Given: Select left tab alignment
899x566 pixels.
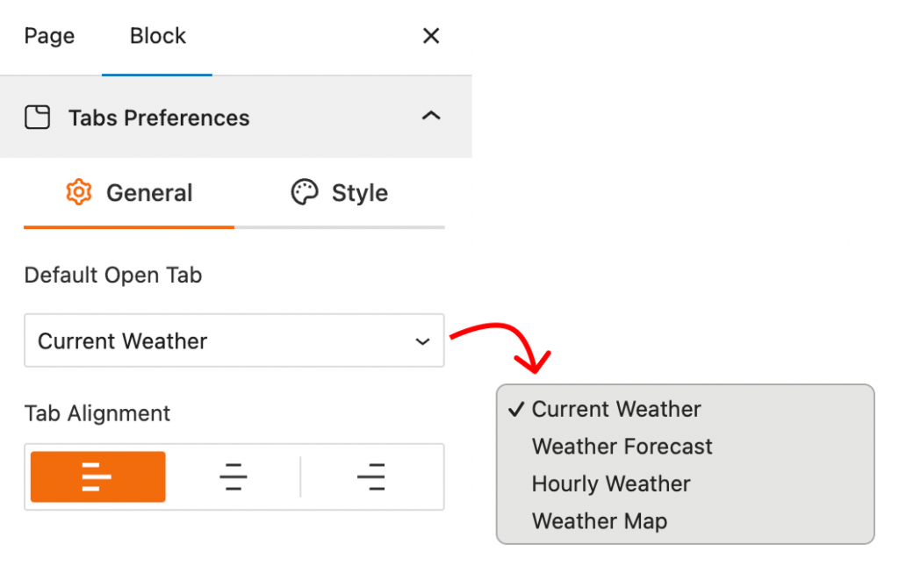Looking at the screenshot, I should (97, 476).
